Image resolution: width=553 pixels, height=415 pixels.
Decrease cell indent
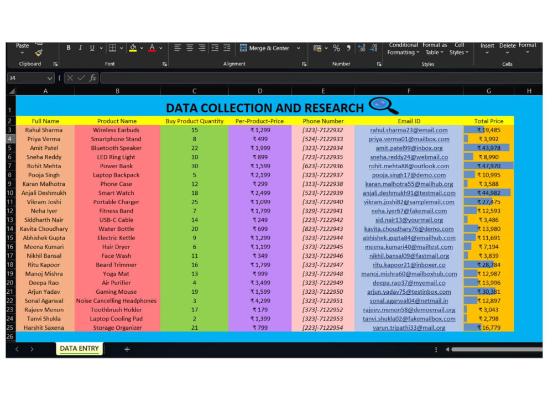point(215,48)
